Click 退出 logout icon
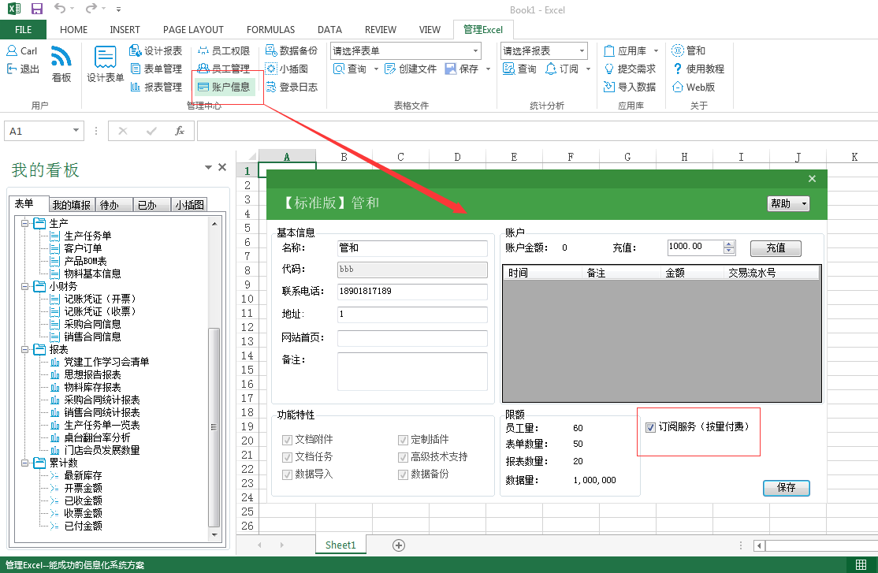Image resolution: width=878 pixels, height=573 pixels. coord(23,69)
